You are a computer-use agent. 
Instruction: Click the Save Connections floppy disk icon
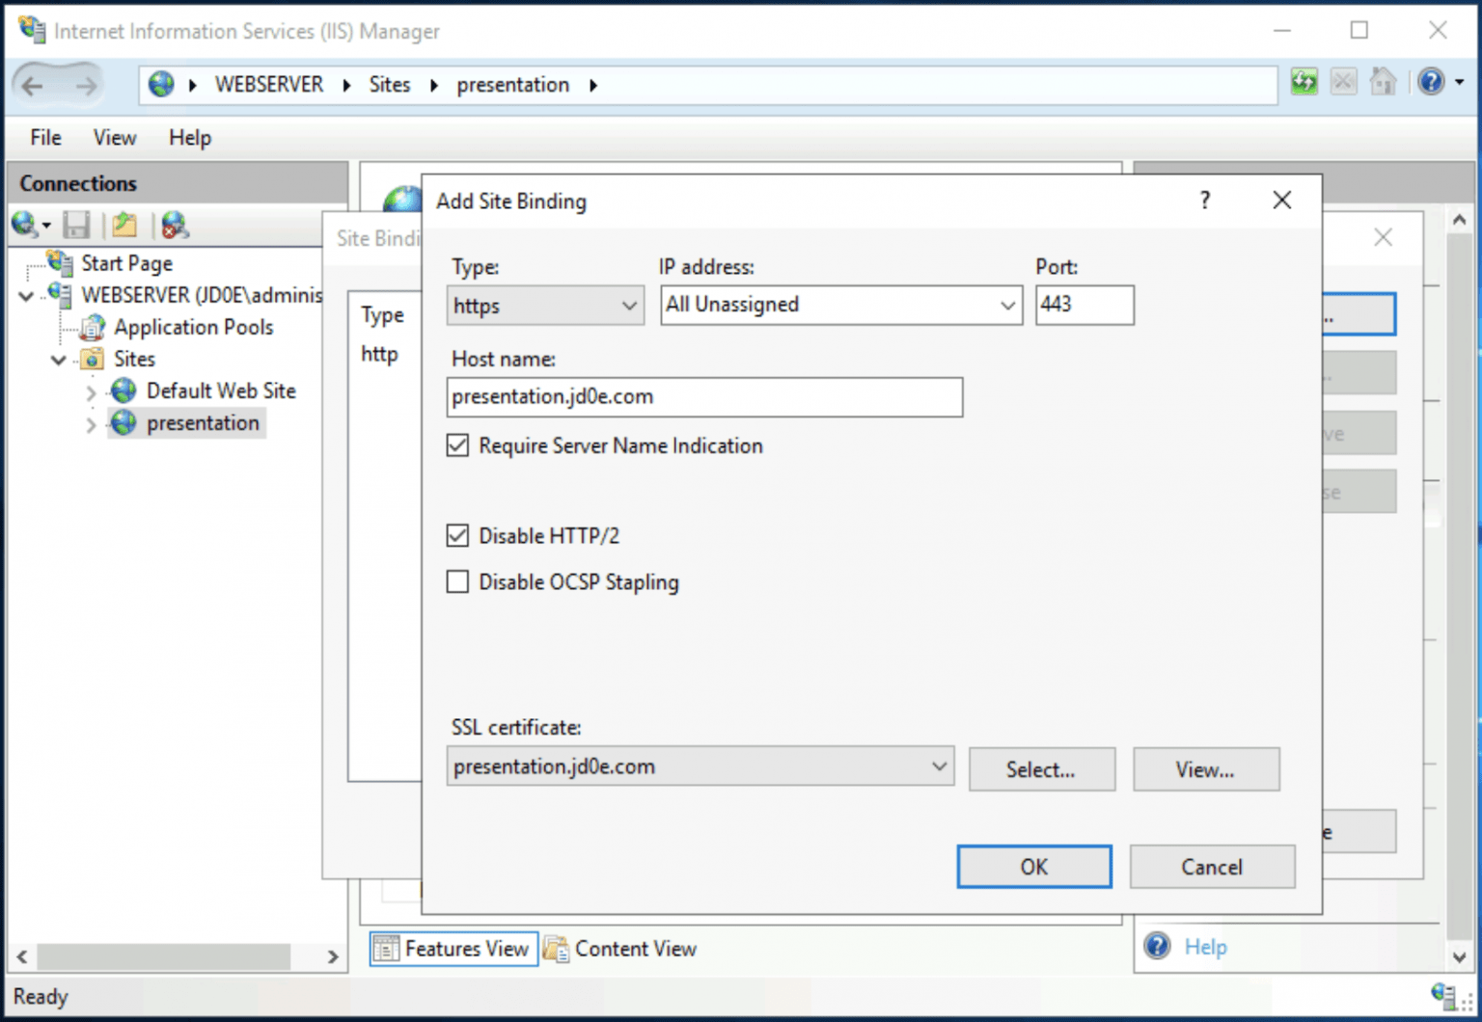76,225
